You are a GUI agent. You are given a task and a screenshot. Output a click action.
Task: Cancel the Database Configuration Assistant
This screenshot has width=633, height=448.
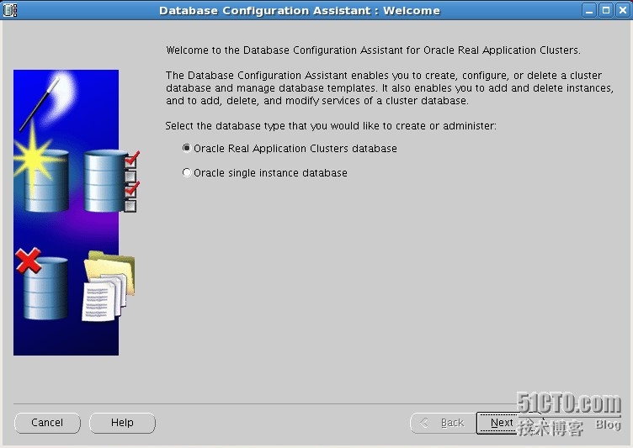(47, 423)
